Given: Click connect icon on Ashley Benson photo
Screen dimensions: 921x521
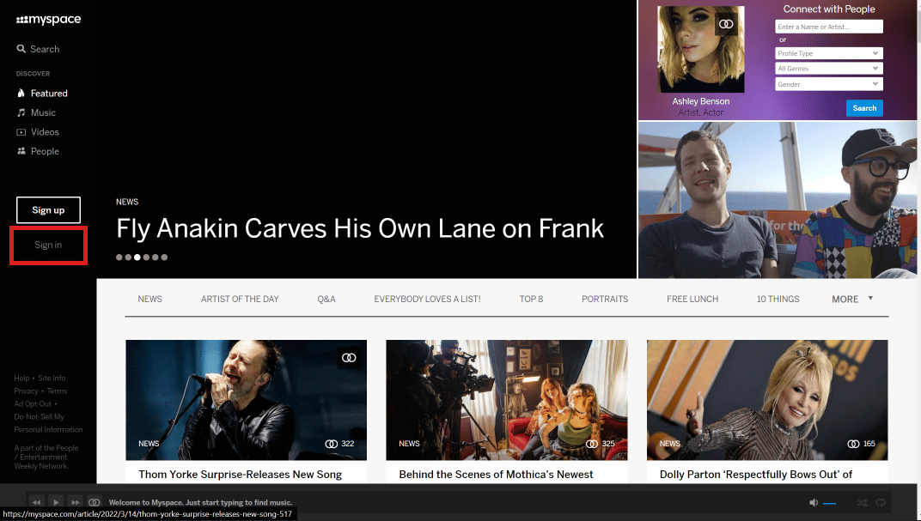Looking at the screenshot, I should point(727,24).
